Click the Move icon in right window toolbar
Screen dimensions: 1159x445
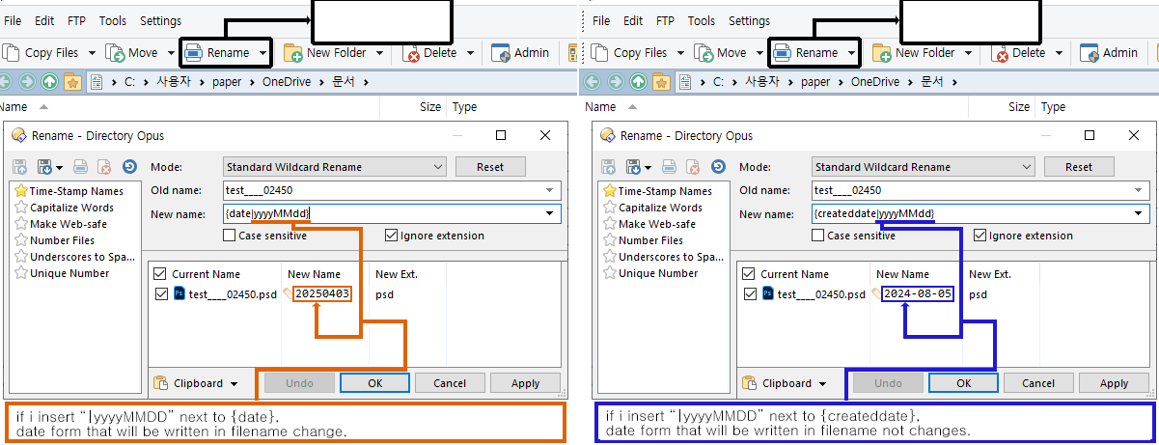[x=705, y=53]
